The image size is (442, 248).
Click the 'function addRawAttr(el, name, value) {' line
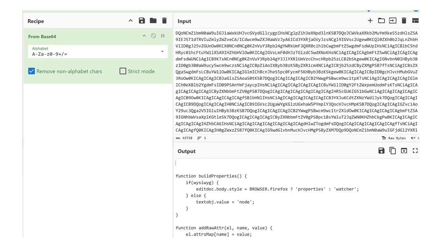[224, 228]
